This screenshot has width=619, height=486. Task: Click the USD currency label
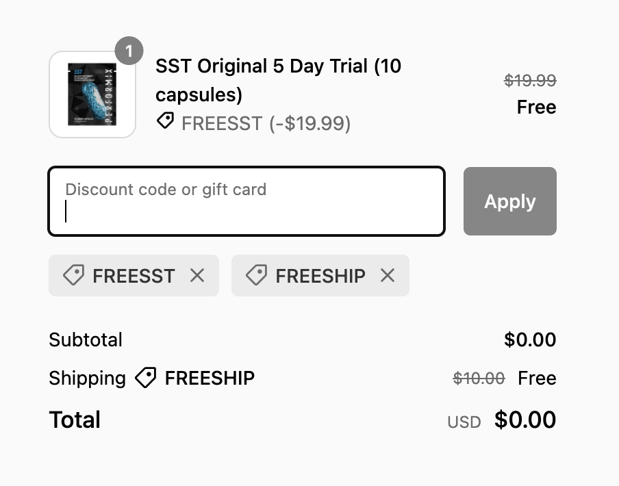tap(464, 422)
